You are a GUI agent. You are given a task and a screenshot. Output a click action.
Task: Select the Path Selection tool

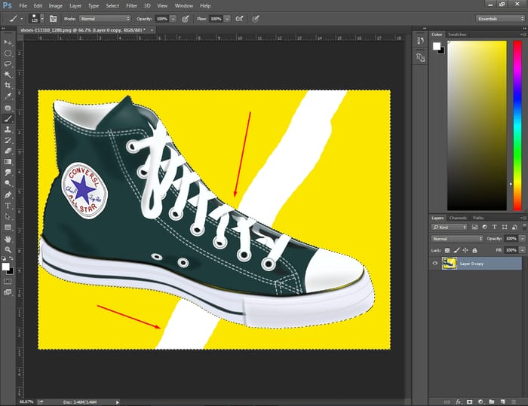(8, 217)
